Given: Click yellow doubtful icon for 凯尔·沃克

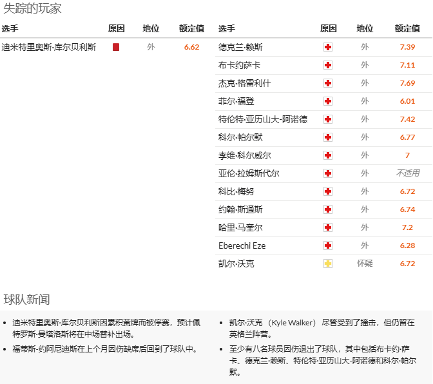Looking at the screenshot, I should point(328,264).
